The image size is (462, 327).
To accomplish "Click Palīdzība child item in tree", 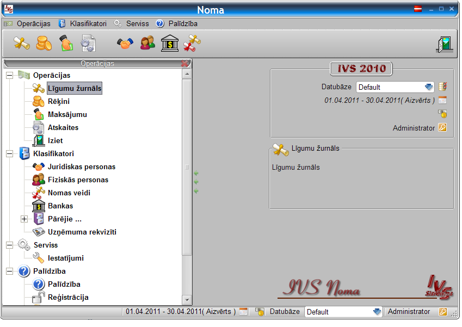I will point(64,284).
